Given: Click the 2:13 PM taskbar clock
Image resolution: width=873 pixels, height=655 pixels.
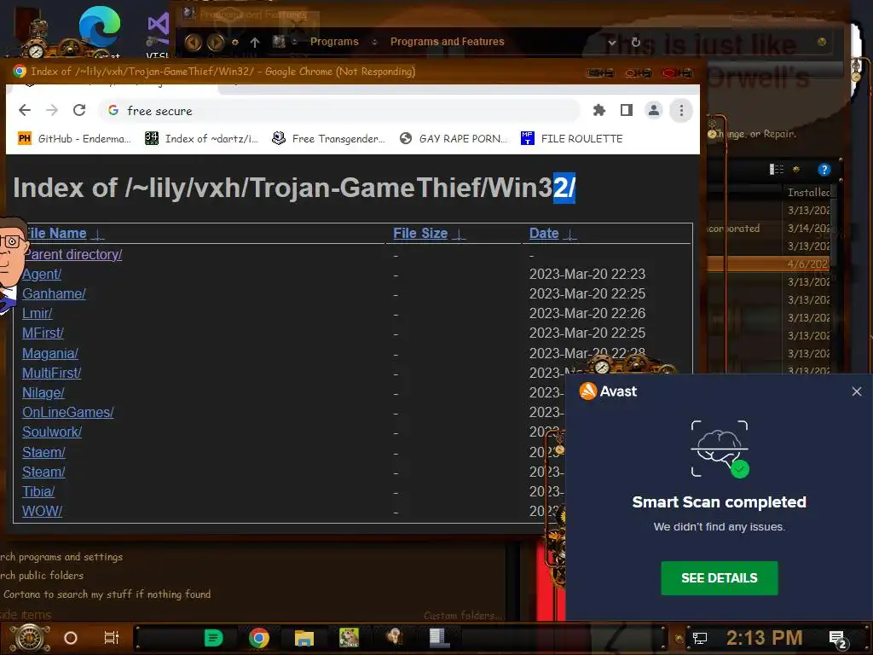Looking at the screenshot, I should (764, 638).
